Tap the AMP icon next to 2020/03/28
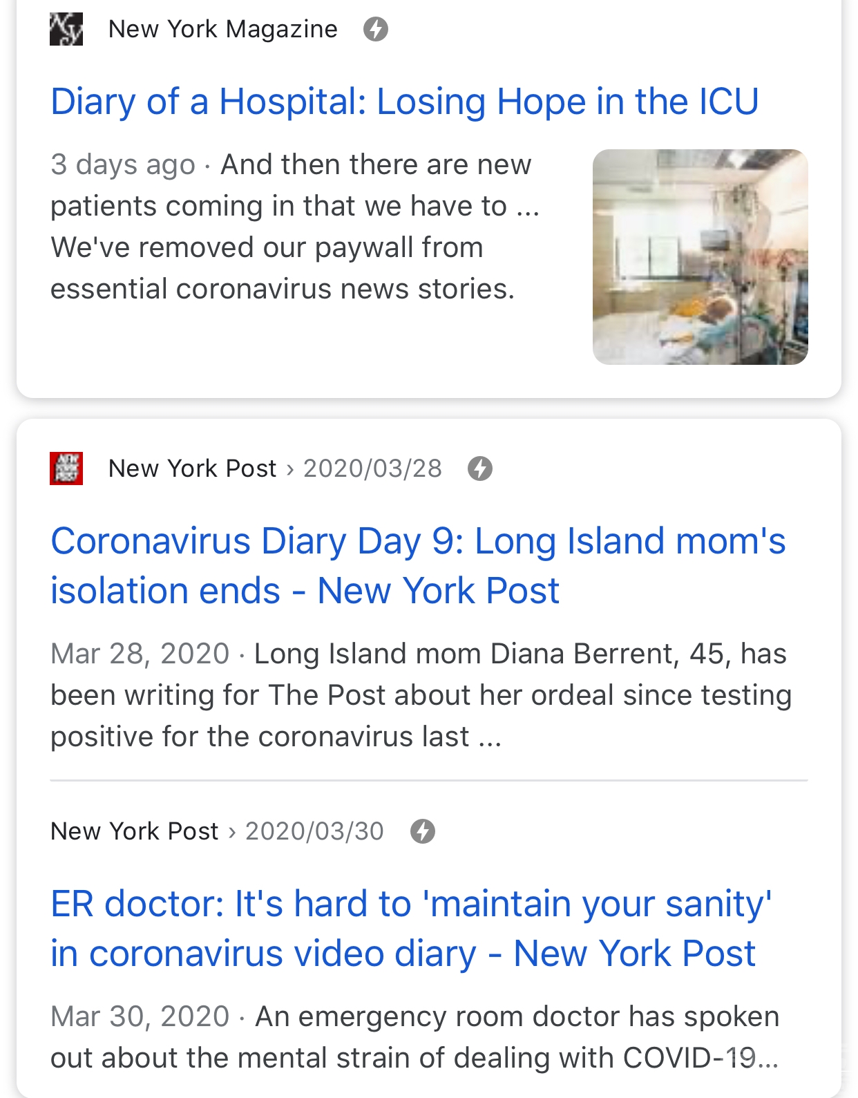 (480, 468)
